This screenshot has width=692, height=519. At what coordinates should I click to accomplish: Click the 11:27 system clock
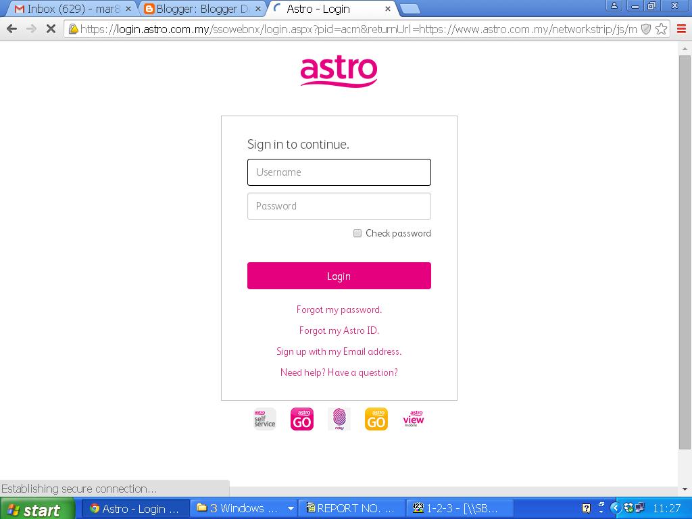(666, 508)
